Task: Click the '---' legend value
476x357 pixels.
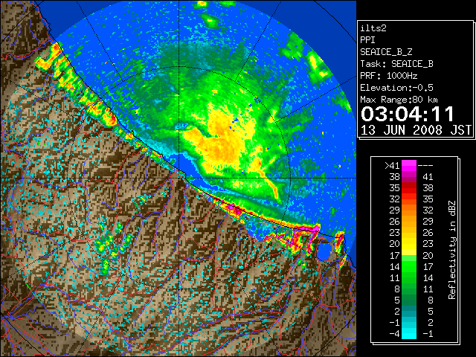Action: click(x=425, y=166)
